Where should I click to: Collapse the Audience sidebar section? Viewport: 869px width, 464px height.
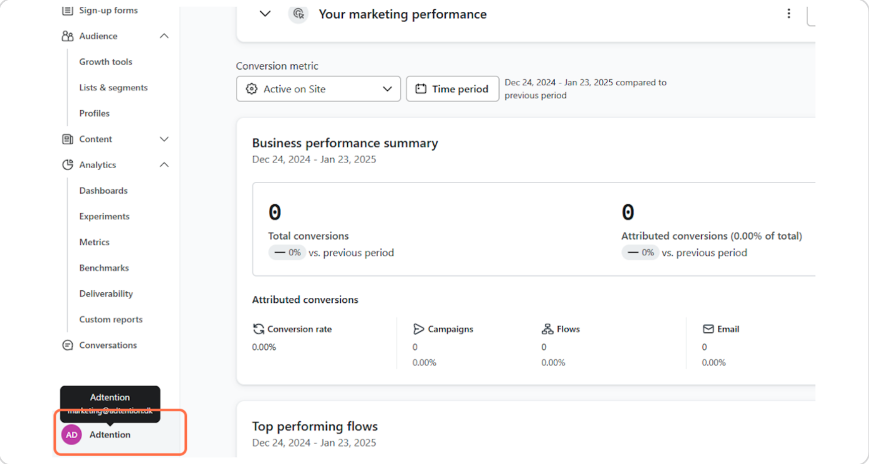(164, 36)
